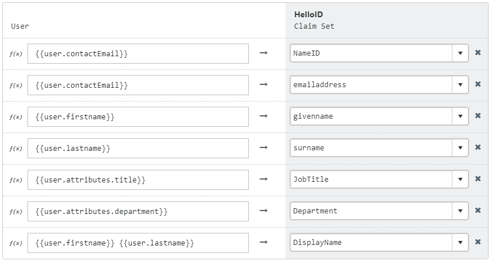Delete the Department claim mapping

point(478,210)
